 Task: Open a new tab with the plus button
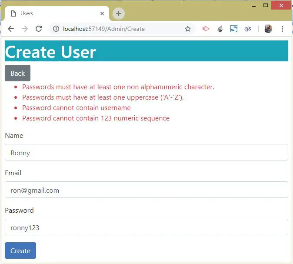118,13
